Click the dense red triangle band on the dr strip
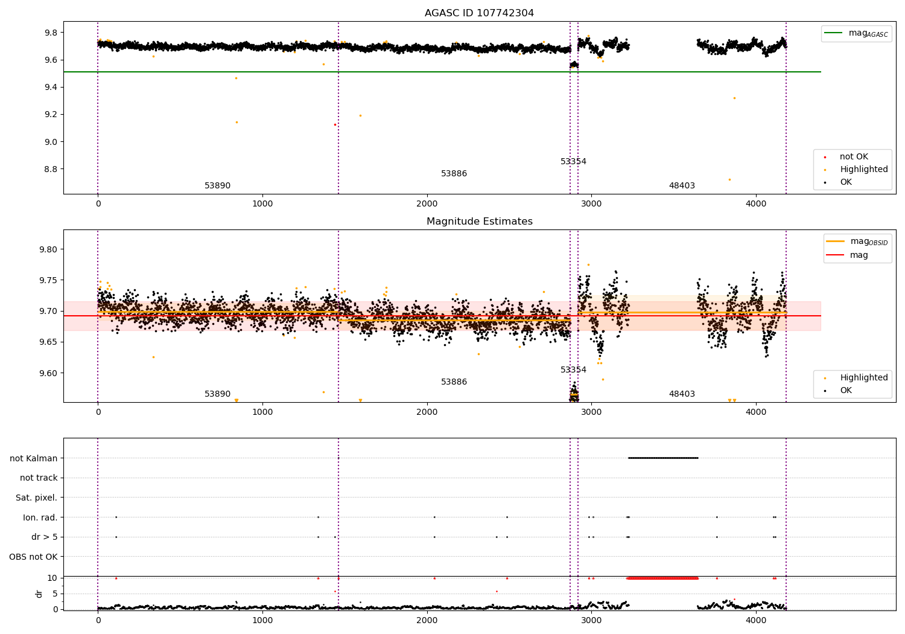 pos(662,578)
